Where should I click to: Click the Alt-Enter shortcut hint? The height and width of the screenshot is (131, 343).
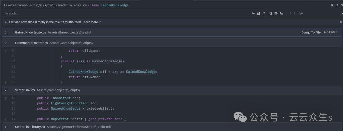coord(330,32)
